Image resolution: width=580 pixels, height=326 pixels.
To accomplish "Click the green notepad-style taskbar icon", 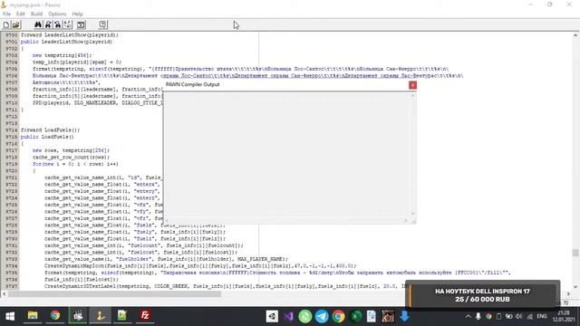I will 122,316.
